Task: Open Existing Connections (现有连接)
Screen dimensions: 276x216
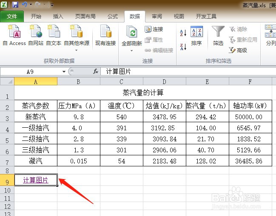Action: [105, 36]
